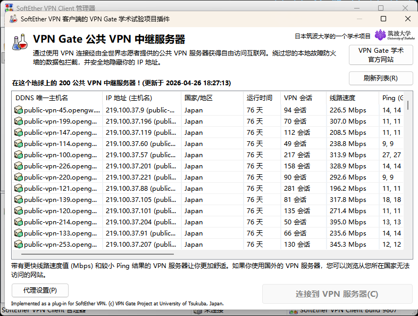Open VPN Gate 学术官方网站 button
This screenshot has height=316, width=418.
(381, 55)
